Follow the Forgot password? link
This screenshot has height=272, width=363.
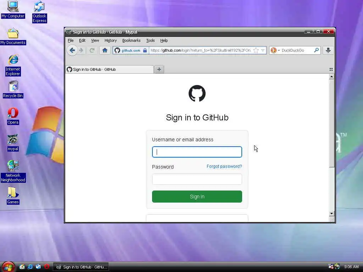pos(224,166)
